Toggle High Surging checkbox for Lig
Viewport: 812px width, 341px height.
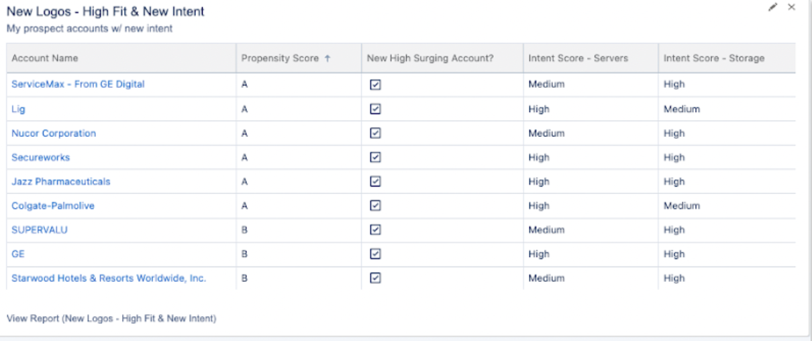tap(376, 109)
